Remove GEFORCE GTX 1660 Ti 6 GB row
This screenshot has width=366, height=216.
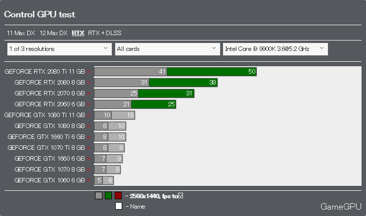89,137
